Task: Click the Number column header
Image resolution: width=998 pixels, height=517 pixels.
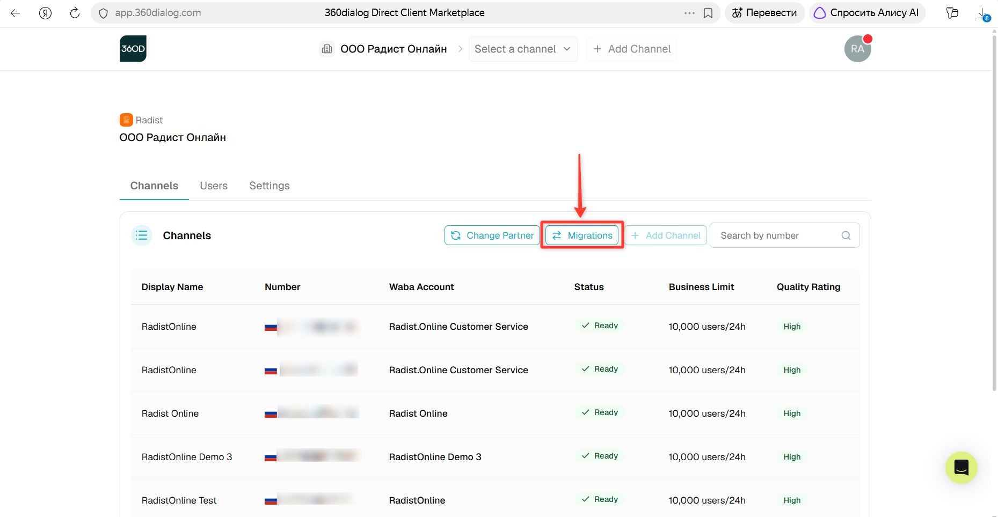Action: (282, 287)
